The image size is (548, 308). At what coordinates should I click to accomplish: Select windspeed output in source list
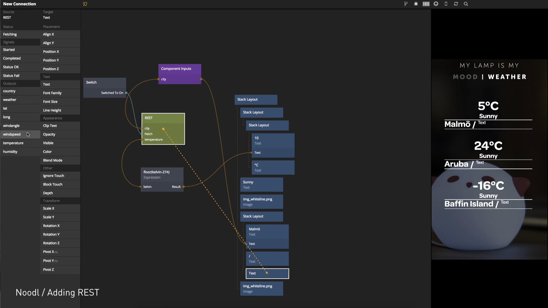pyautogui.click(x=12, y=134)
